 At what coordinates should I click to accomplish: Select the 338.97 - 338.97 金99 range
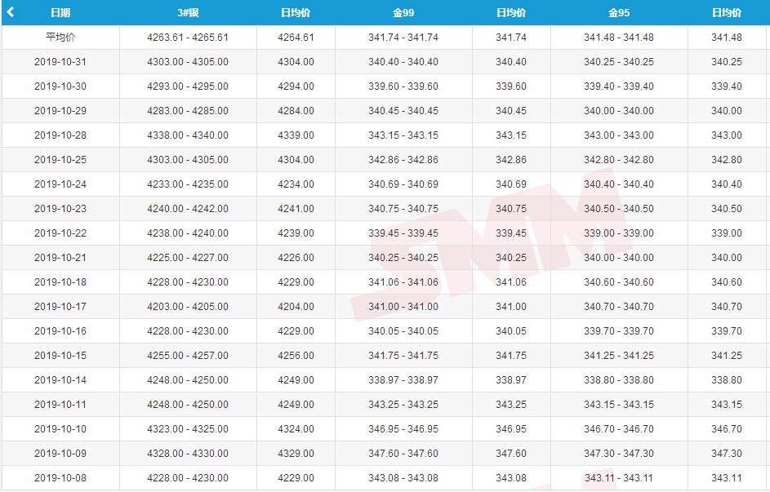[403, 380]
